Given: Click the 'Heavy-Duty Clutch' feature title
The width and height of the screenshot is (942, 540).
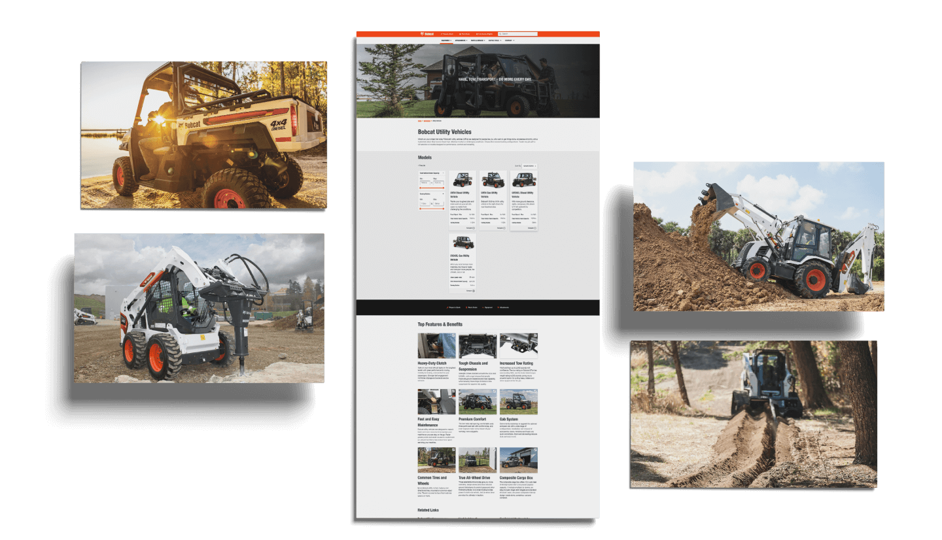Looking at the screenshot, I should click(x=432, y=363).
